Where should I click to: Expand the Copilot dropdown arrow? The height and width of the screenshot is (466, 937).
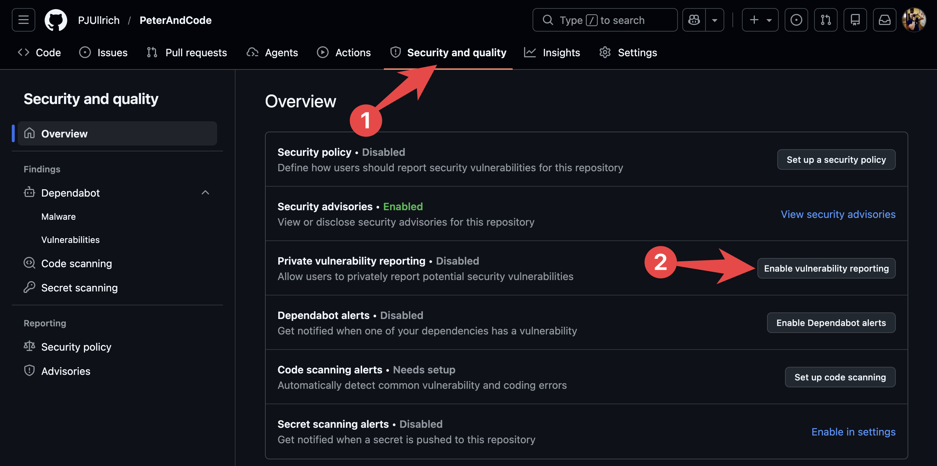point(715,20)
